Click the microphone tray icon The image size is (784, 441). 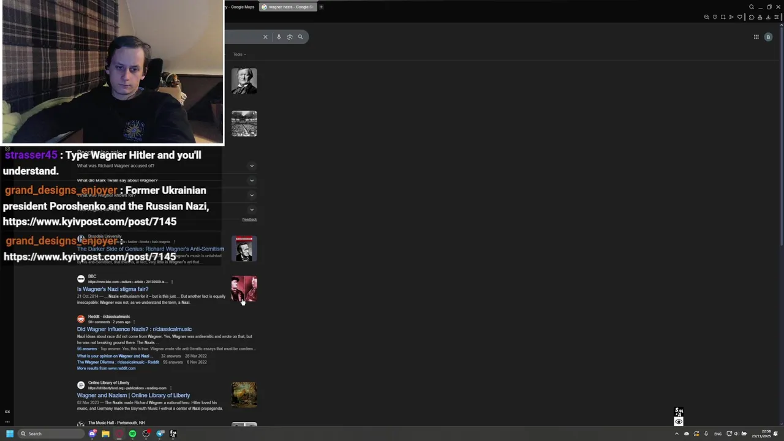(706, 434)
